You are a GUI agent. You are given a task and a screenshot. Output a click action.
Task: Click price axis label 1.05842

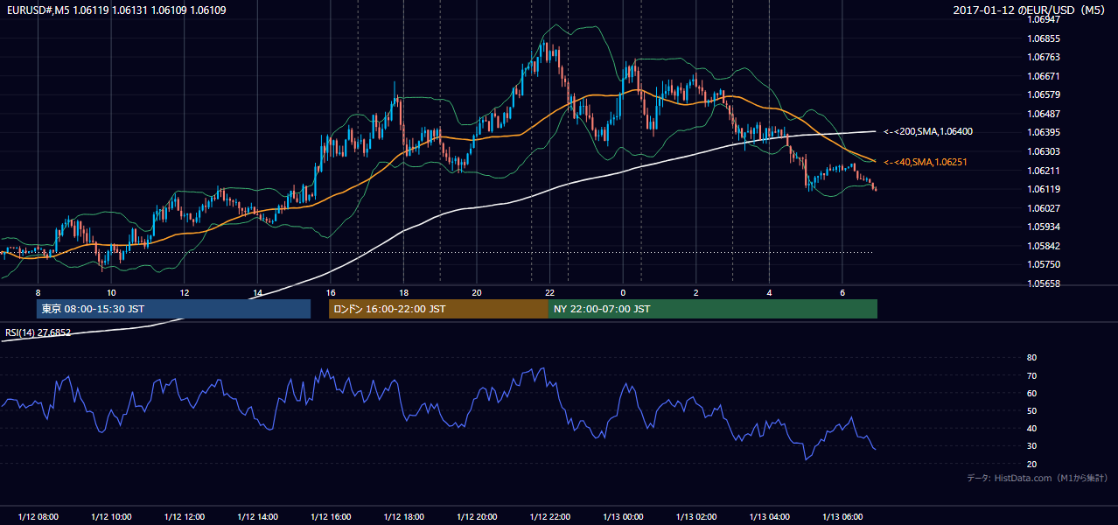tap(1044, 246)
